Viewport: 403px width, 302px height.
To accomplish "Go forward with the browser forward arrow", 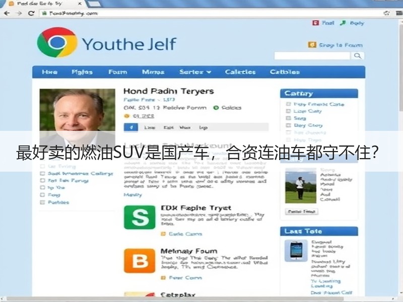I will (19, 13).
